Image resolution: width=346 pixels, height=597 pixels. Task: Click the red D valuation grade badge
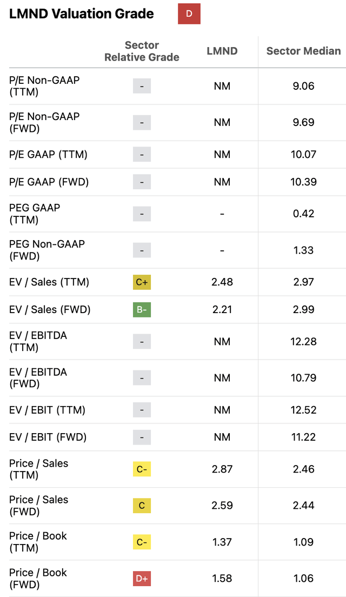click(x=189, y=14)
